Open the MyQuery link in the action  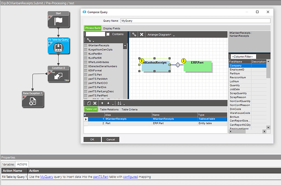tap(47, 177)
